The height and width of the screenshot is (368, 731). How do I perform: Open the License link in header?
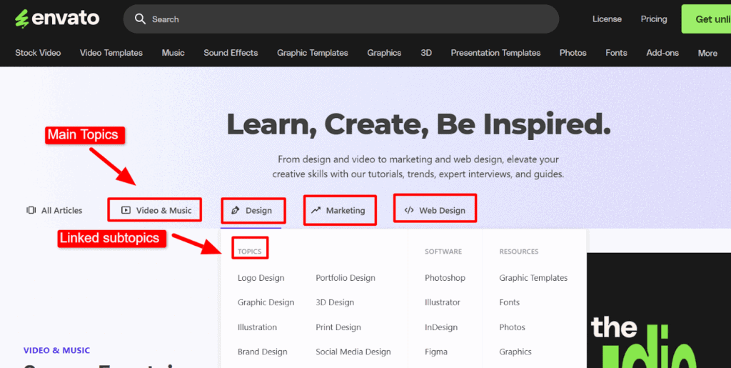pos(607,19)
